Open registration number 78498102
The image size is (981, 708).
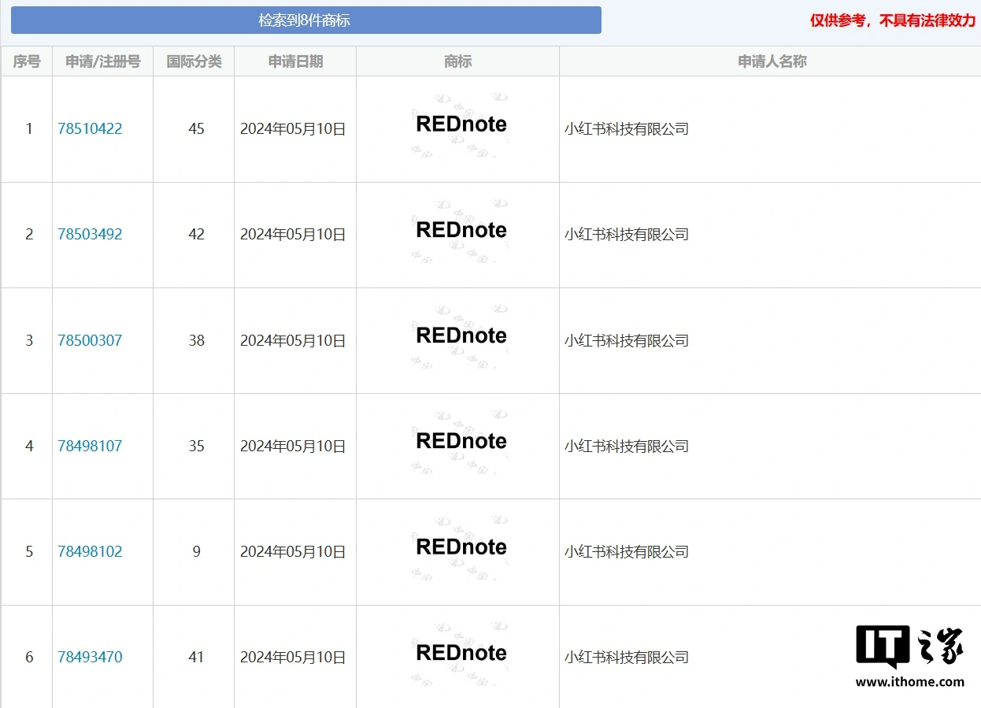tap(90, 551)
